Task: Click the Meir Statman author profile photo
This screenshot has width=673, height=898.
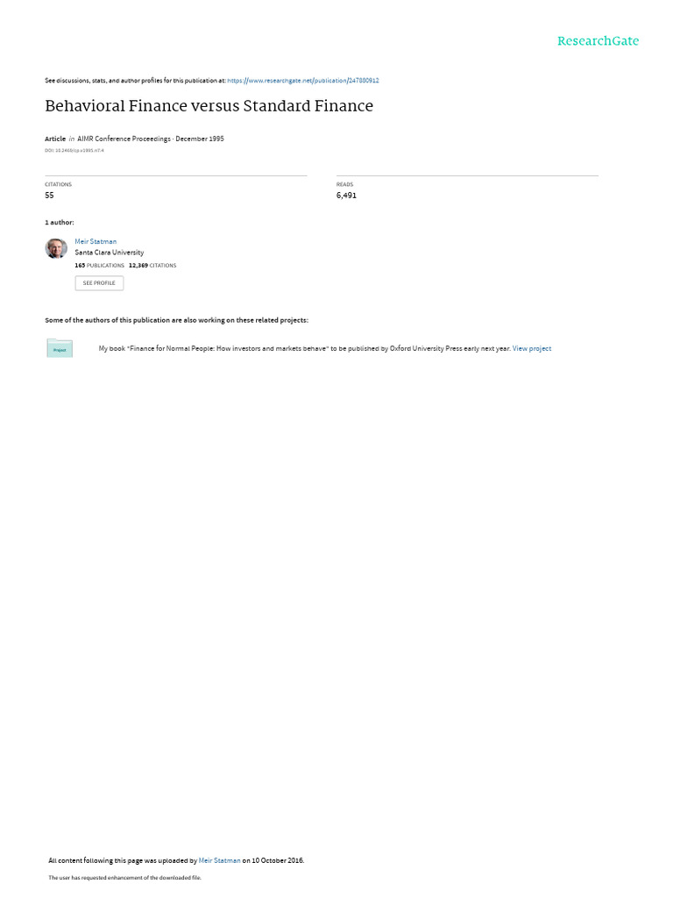Action: click(56, 248)
